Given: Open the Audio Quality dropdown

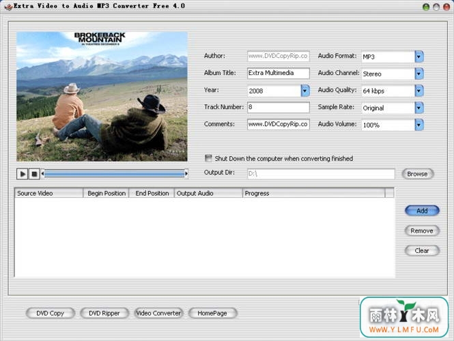Looking at the screenshot, I should pos(419,91).
